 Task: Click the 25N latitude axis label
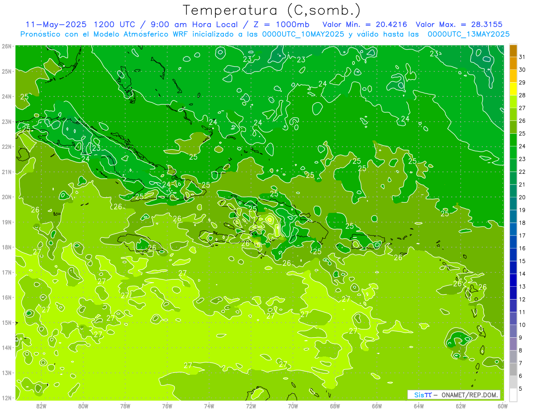point(7,72)
